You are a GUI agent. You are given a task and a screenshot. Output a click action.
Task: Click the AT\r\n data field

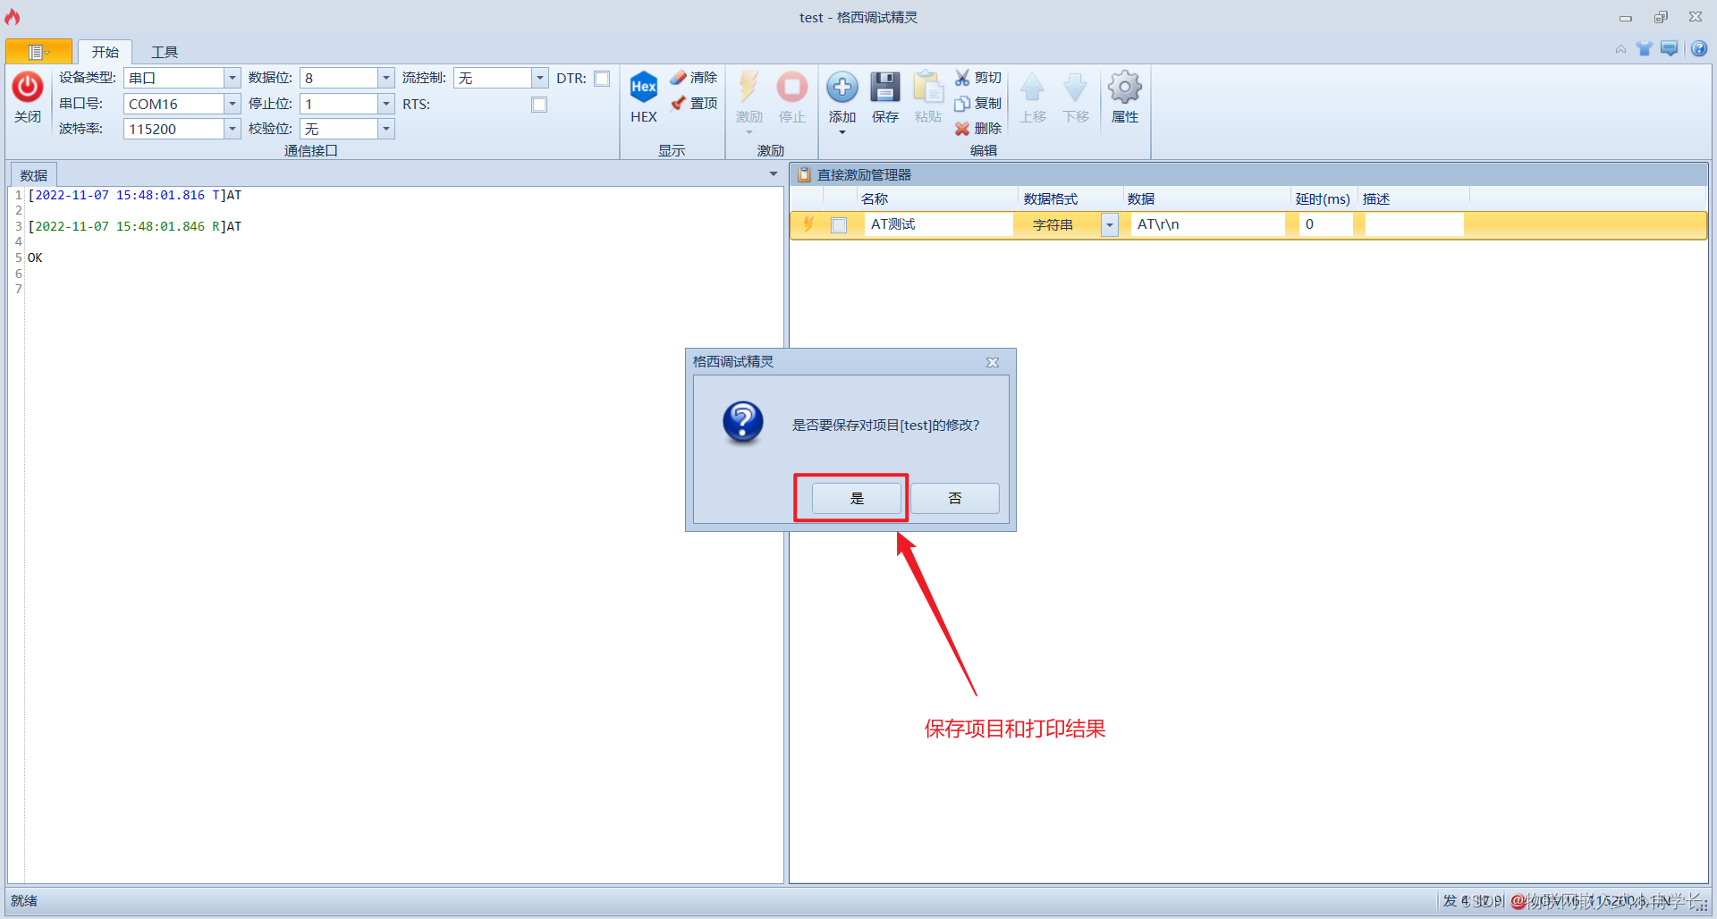pyautogui.click(x=1207, y=224)
